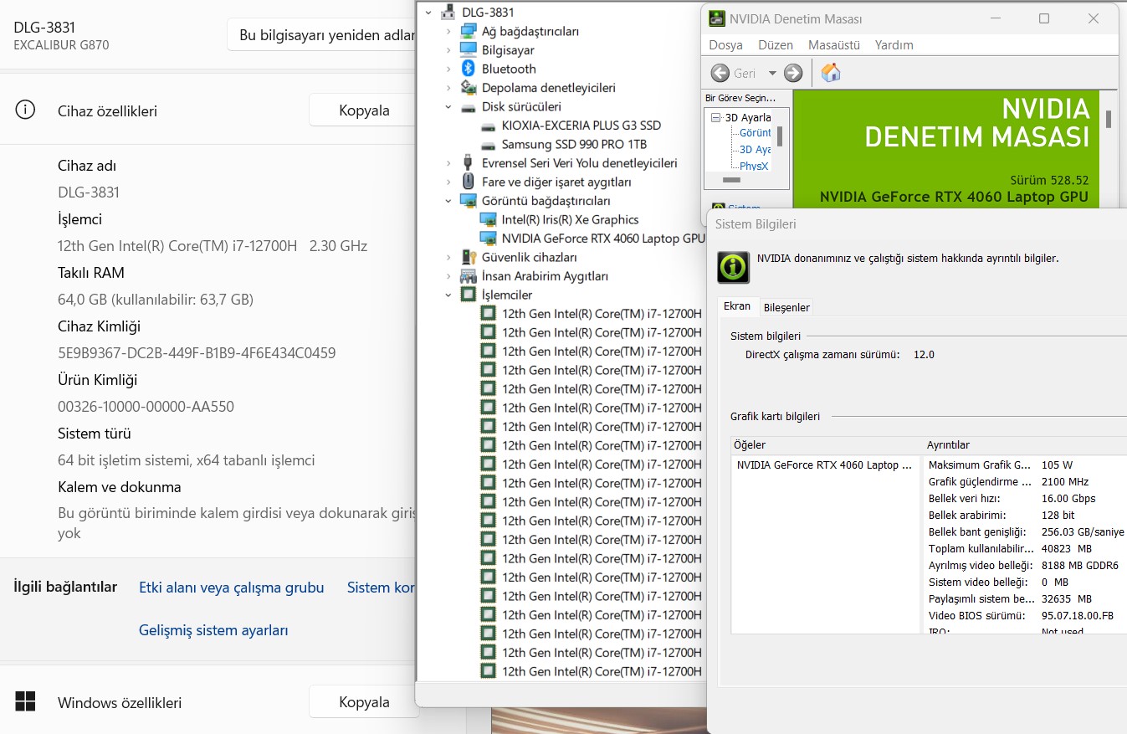The image size is (1127, 734).
Task: Collapse the Görüntü bağdaştırıcıları node
Action: point(448,201)
